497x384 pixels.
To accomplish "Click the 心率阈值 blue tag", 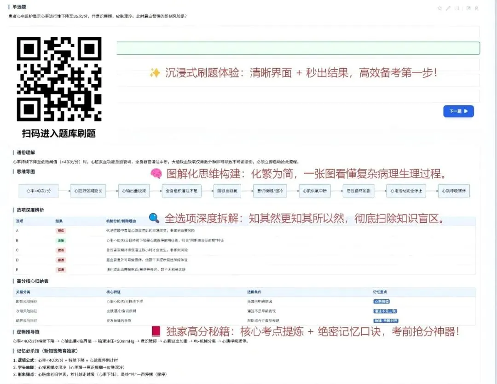I will 381,302.
